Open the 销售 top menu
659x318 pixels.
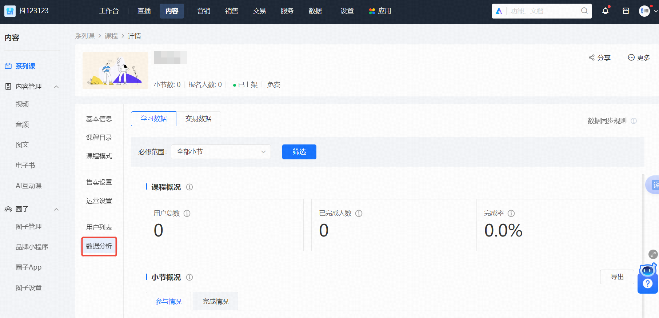tap(231, 11)
